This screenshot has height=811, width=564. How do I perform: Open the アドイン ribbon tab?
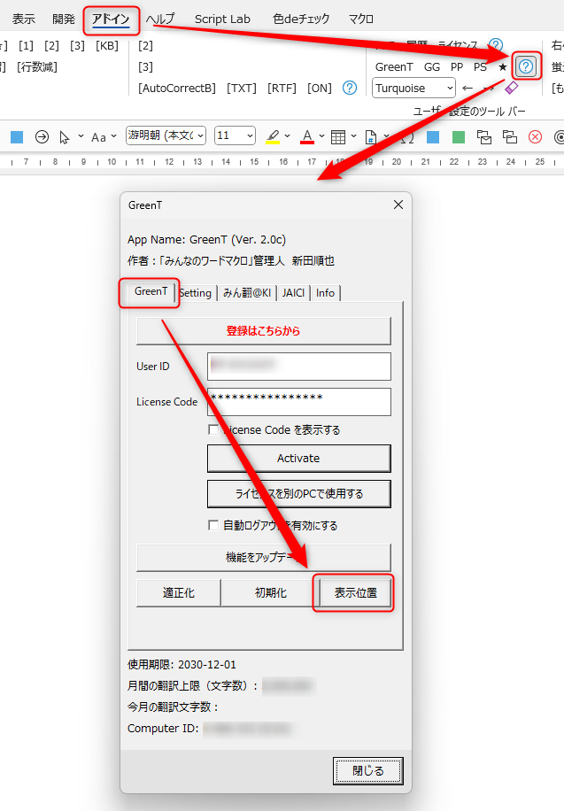[x=112, y=19]
